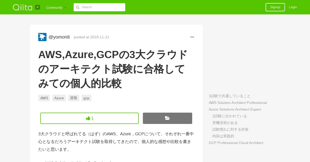
Task: Stock the article with folder button
Action: (167, 118)
